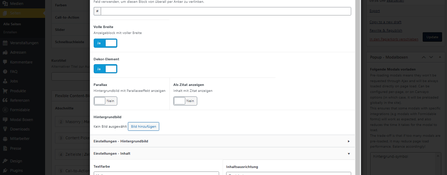Turn on the Als Zitat anzeigen toggle
Image resolution: width=447 pixels, height=175 pixels.
coord(185,101)
